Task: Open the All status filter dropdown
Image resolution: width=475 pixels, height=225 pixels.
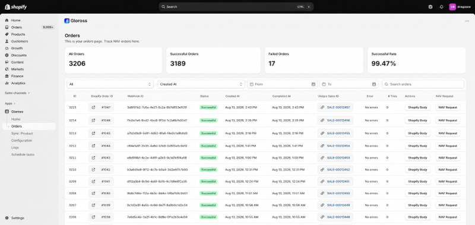Action: [x=110, y=84]
